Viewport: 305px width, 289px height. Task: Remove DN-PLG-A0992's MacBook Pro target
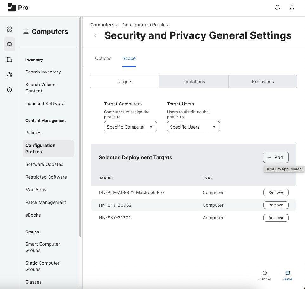[276, 192]
